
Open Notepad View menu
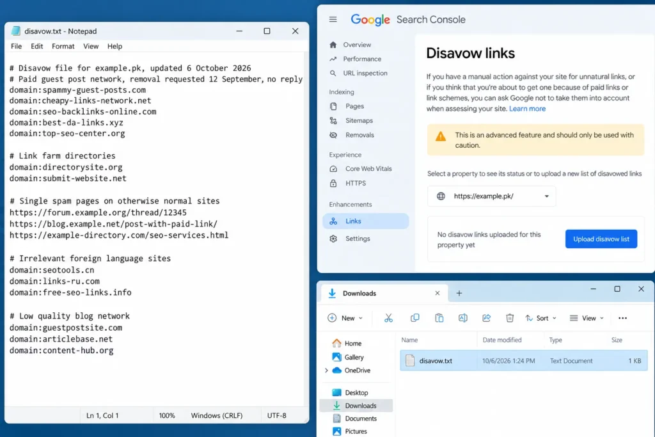pyautogui.click(x=91, y=46)
